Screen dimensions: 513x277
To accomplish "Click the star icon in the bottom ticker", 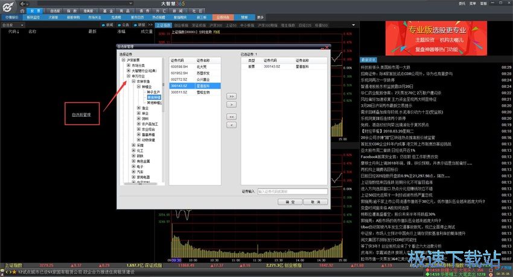I will tap(14, 272).
